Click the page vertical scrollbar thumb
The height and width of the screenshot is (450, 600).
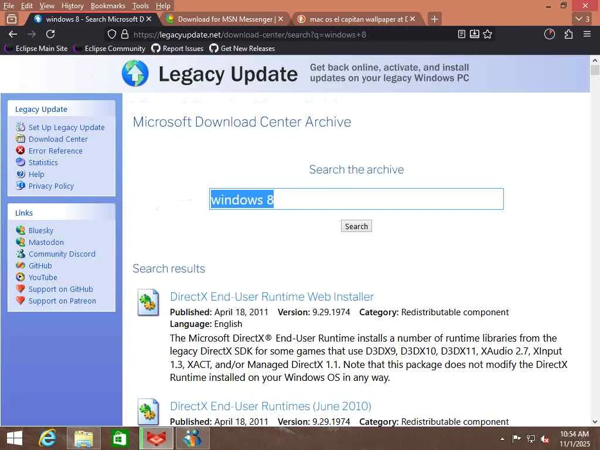tap(595, 70)
